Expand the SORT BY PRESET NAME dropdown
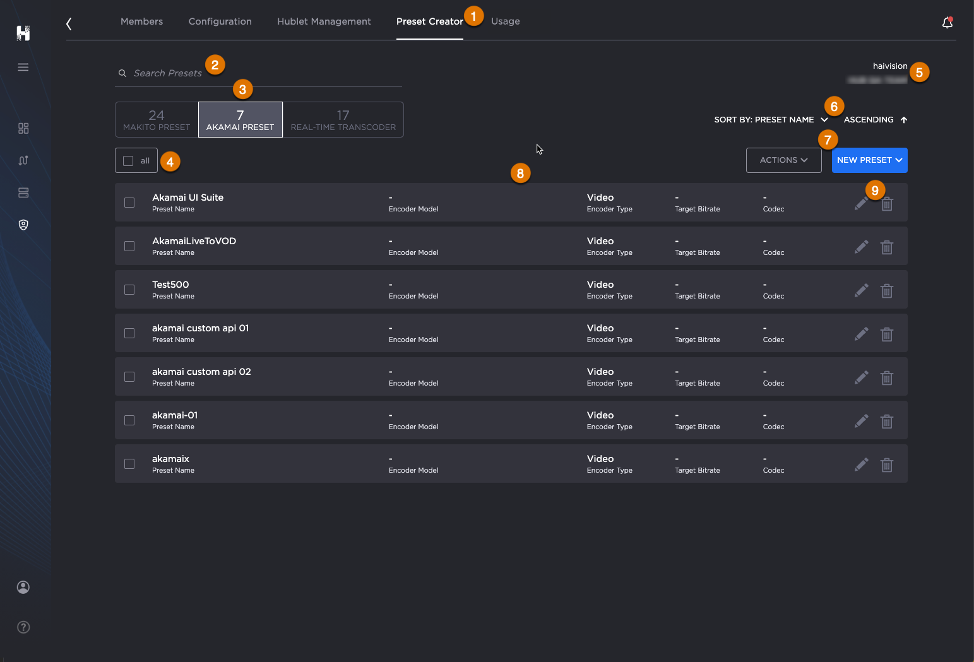 824,119
